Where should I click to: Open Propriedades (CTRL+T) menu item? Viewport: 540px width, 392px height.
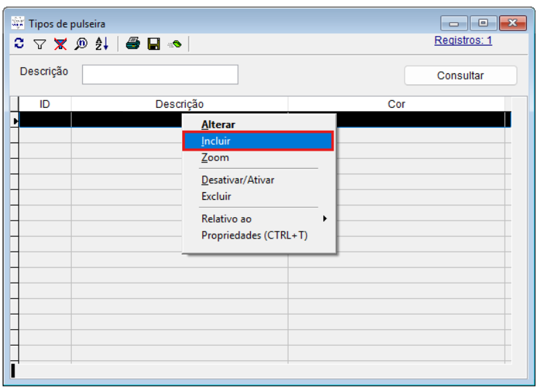pyautogui.click(x=254, y=235)
